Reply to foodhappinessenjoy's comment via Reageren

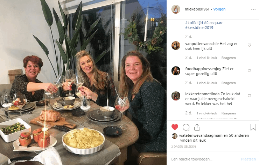[229, 83]
